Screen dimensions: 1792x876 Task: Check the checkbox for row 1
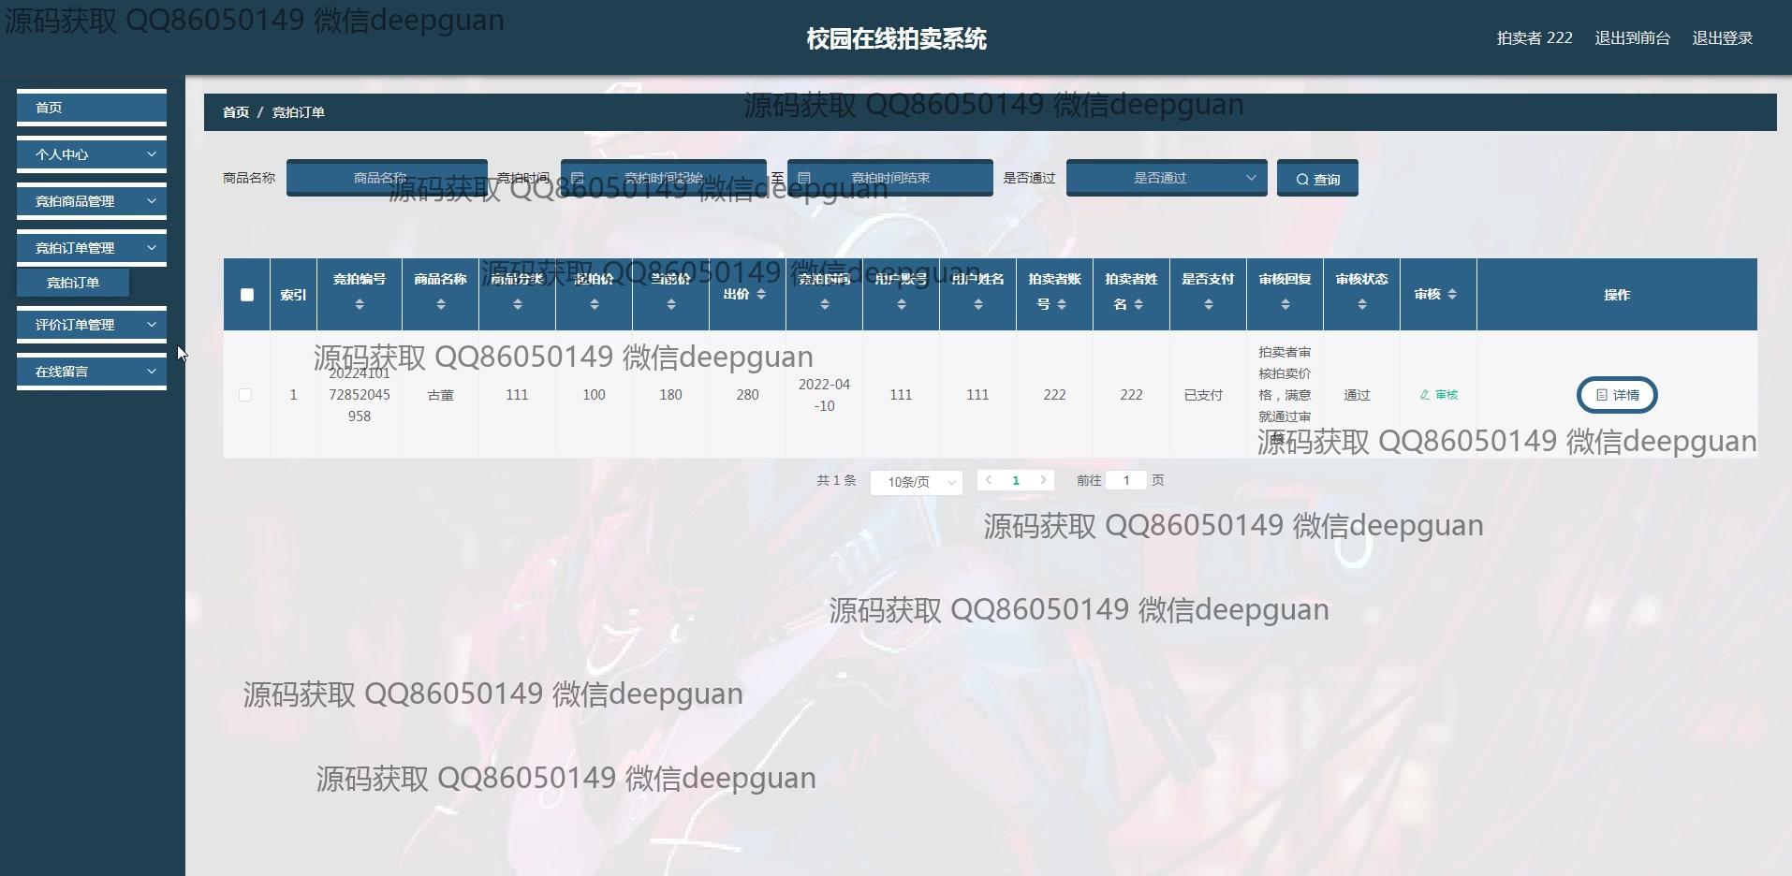[245, 395]
